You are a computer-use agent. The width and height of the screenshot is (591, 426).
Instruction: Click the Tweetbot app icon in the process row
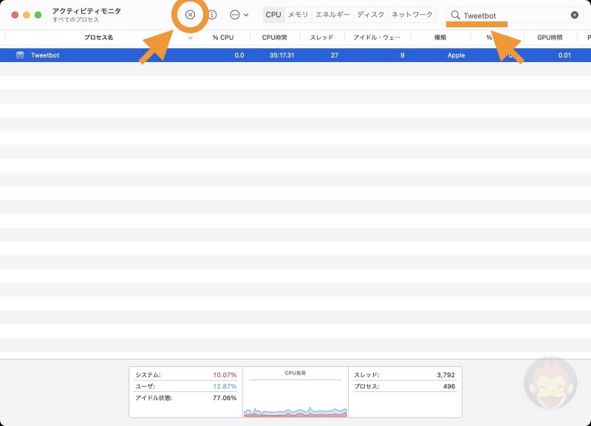21,55
